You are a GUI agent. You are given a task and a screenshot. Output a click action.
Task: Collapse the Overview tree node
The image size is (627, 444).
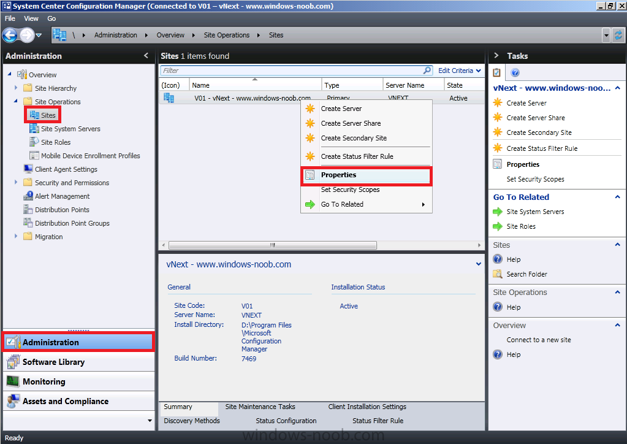10,74
